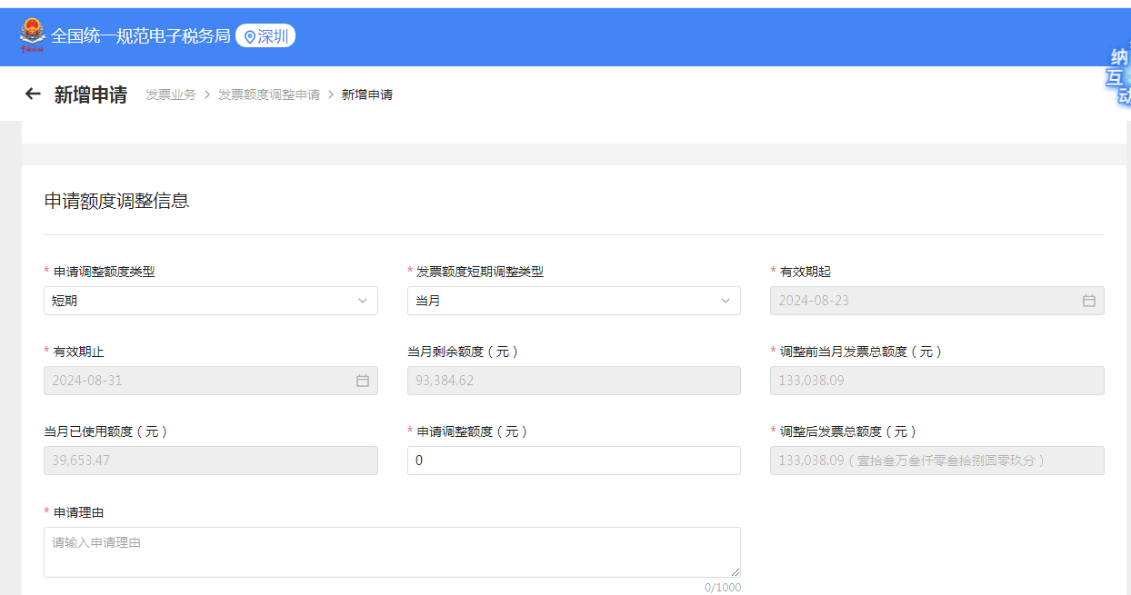Click the back arrow beside 新增申请

[33, 94]
